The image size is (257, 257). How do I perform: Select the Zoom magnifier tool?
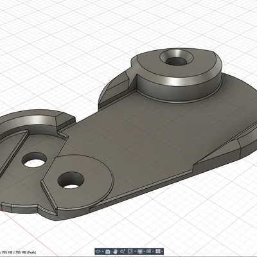[123, 251]
